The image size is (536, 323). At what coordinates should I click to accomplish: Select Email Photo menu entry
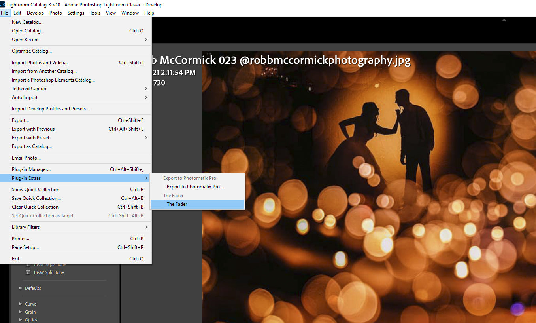(x=75, y=158)
